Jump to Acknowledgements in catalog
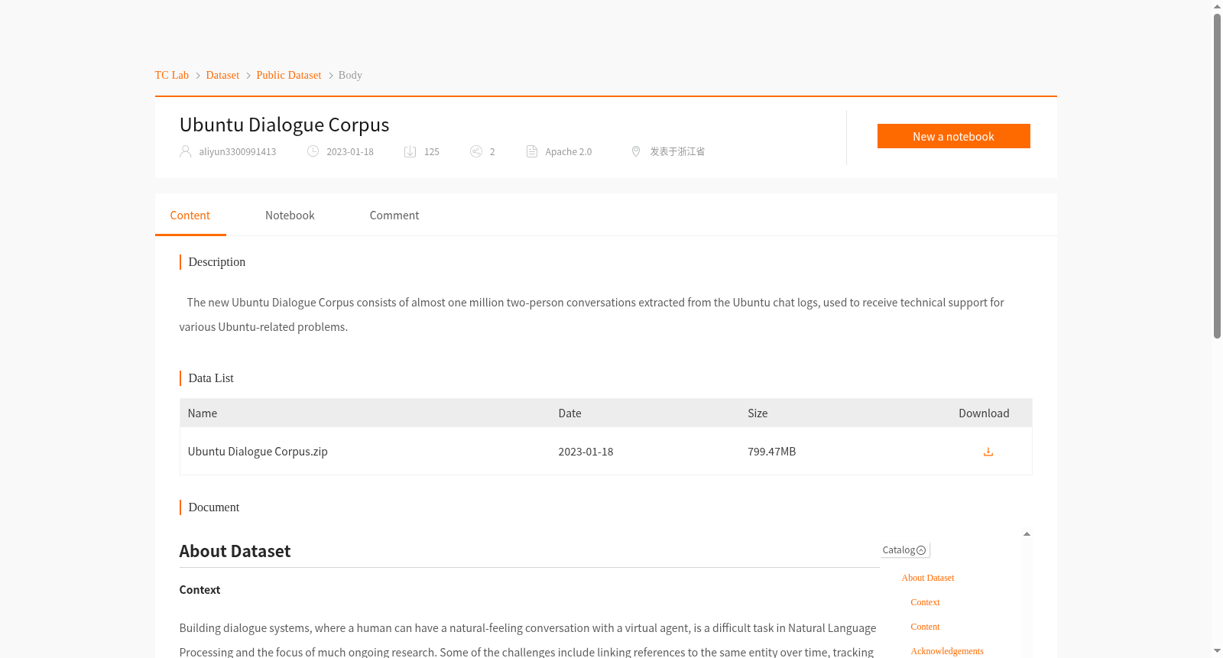 tap(947, 651)
